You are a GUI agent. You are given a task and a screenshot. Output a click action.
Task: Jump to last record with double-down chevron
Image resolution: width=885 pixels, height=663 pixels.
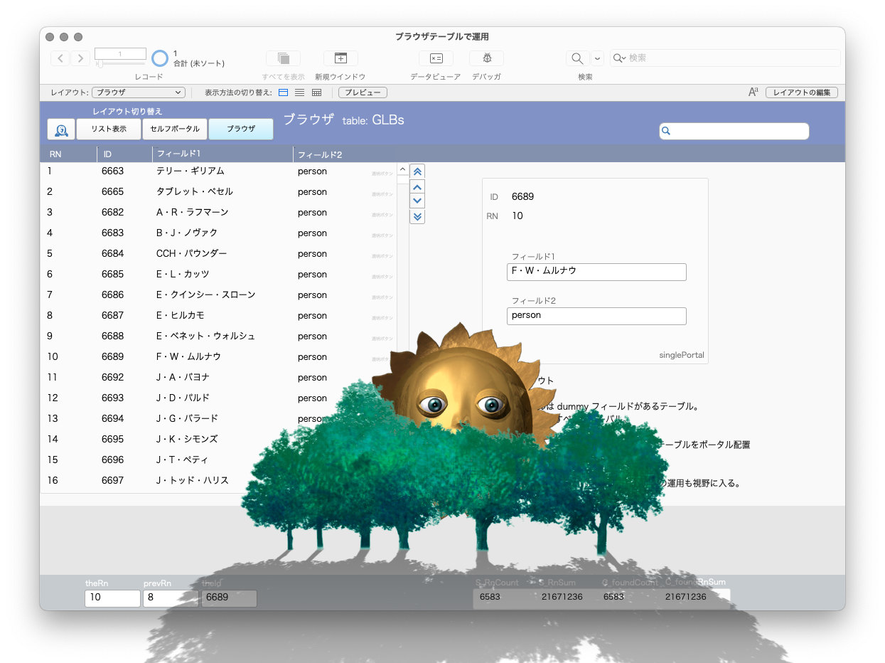(x=418, y=216)
